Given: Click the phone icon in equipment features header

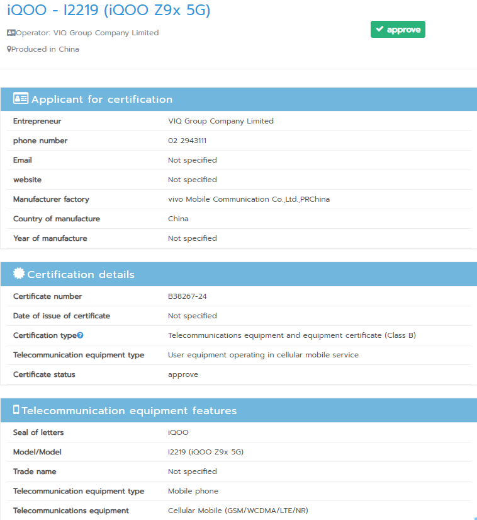Looking at the screenshot, I should (16, 410).
